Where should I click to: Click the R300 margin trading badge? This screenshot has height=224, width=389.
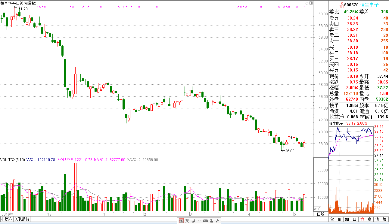pos(341,5)
